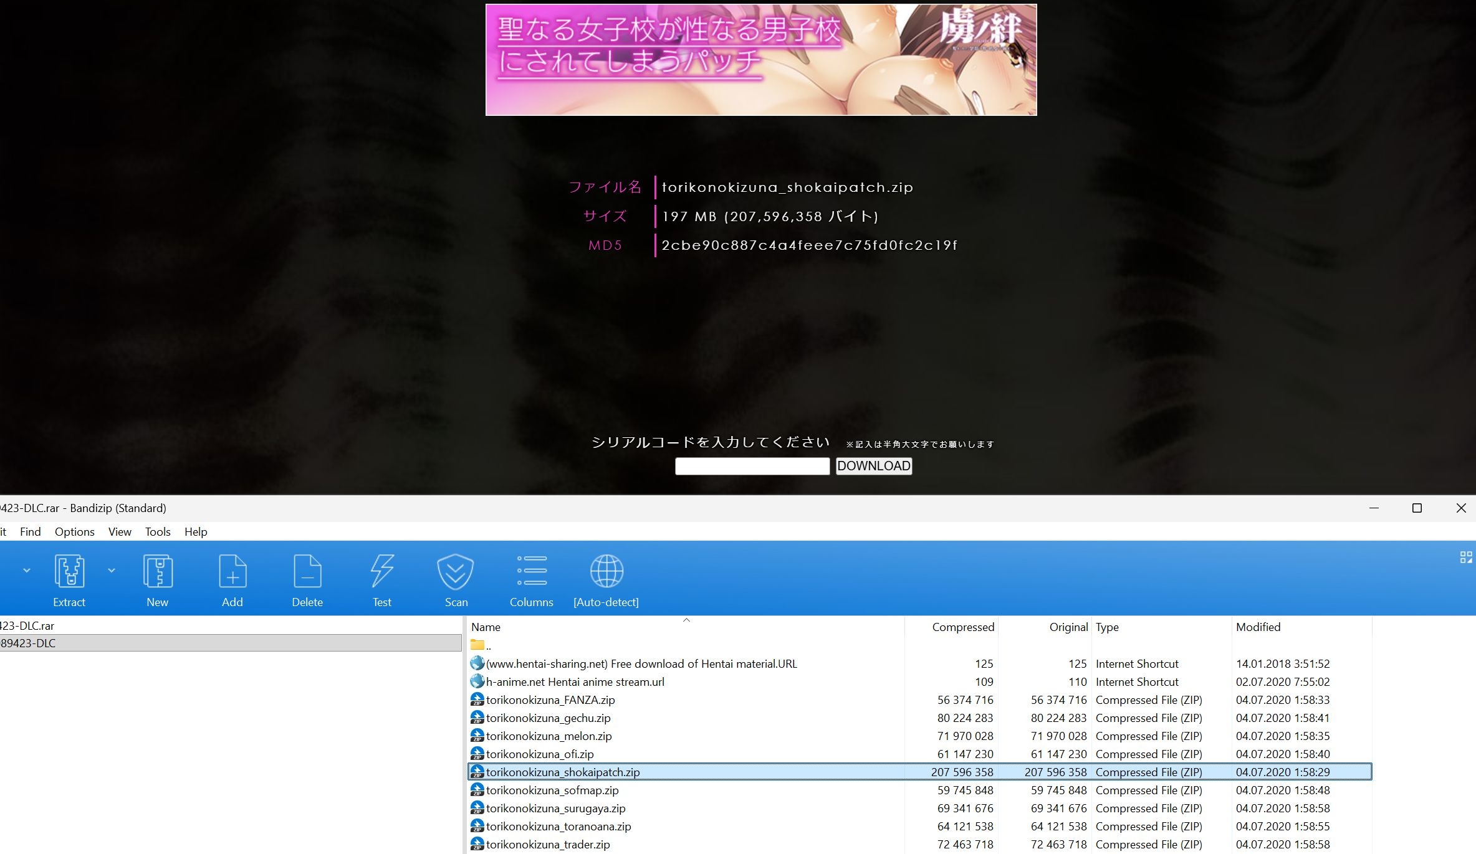Screen dimensions: 1476x854
Task: Select torikonokizuna_surugaya.zip file
Action: click(x=919, y=808)
